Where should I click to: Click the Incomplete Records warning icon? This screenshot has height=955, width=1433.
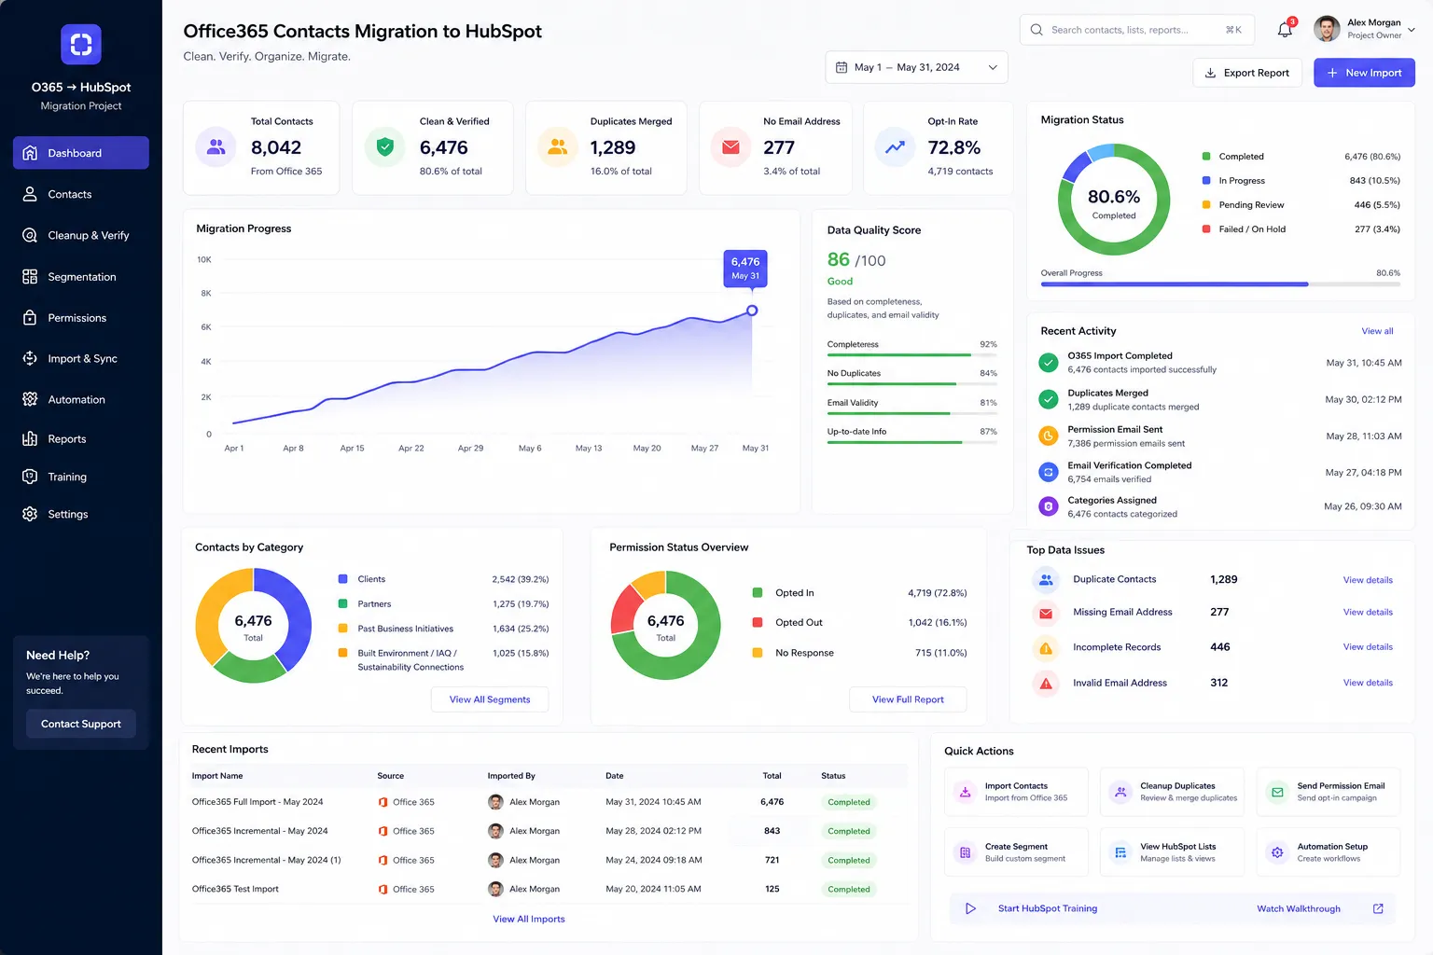click(1046, 647)
